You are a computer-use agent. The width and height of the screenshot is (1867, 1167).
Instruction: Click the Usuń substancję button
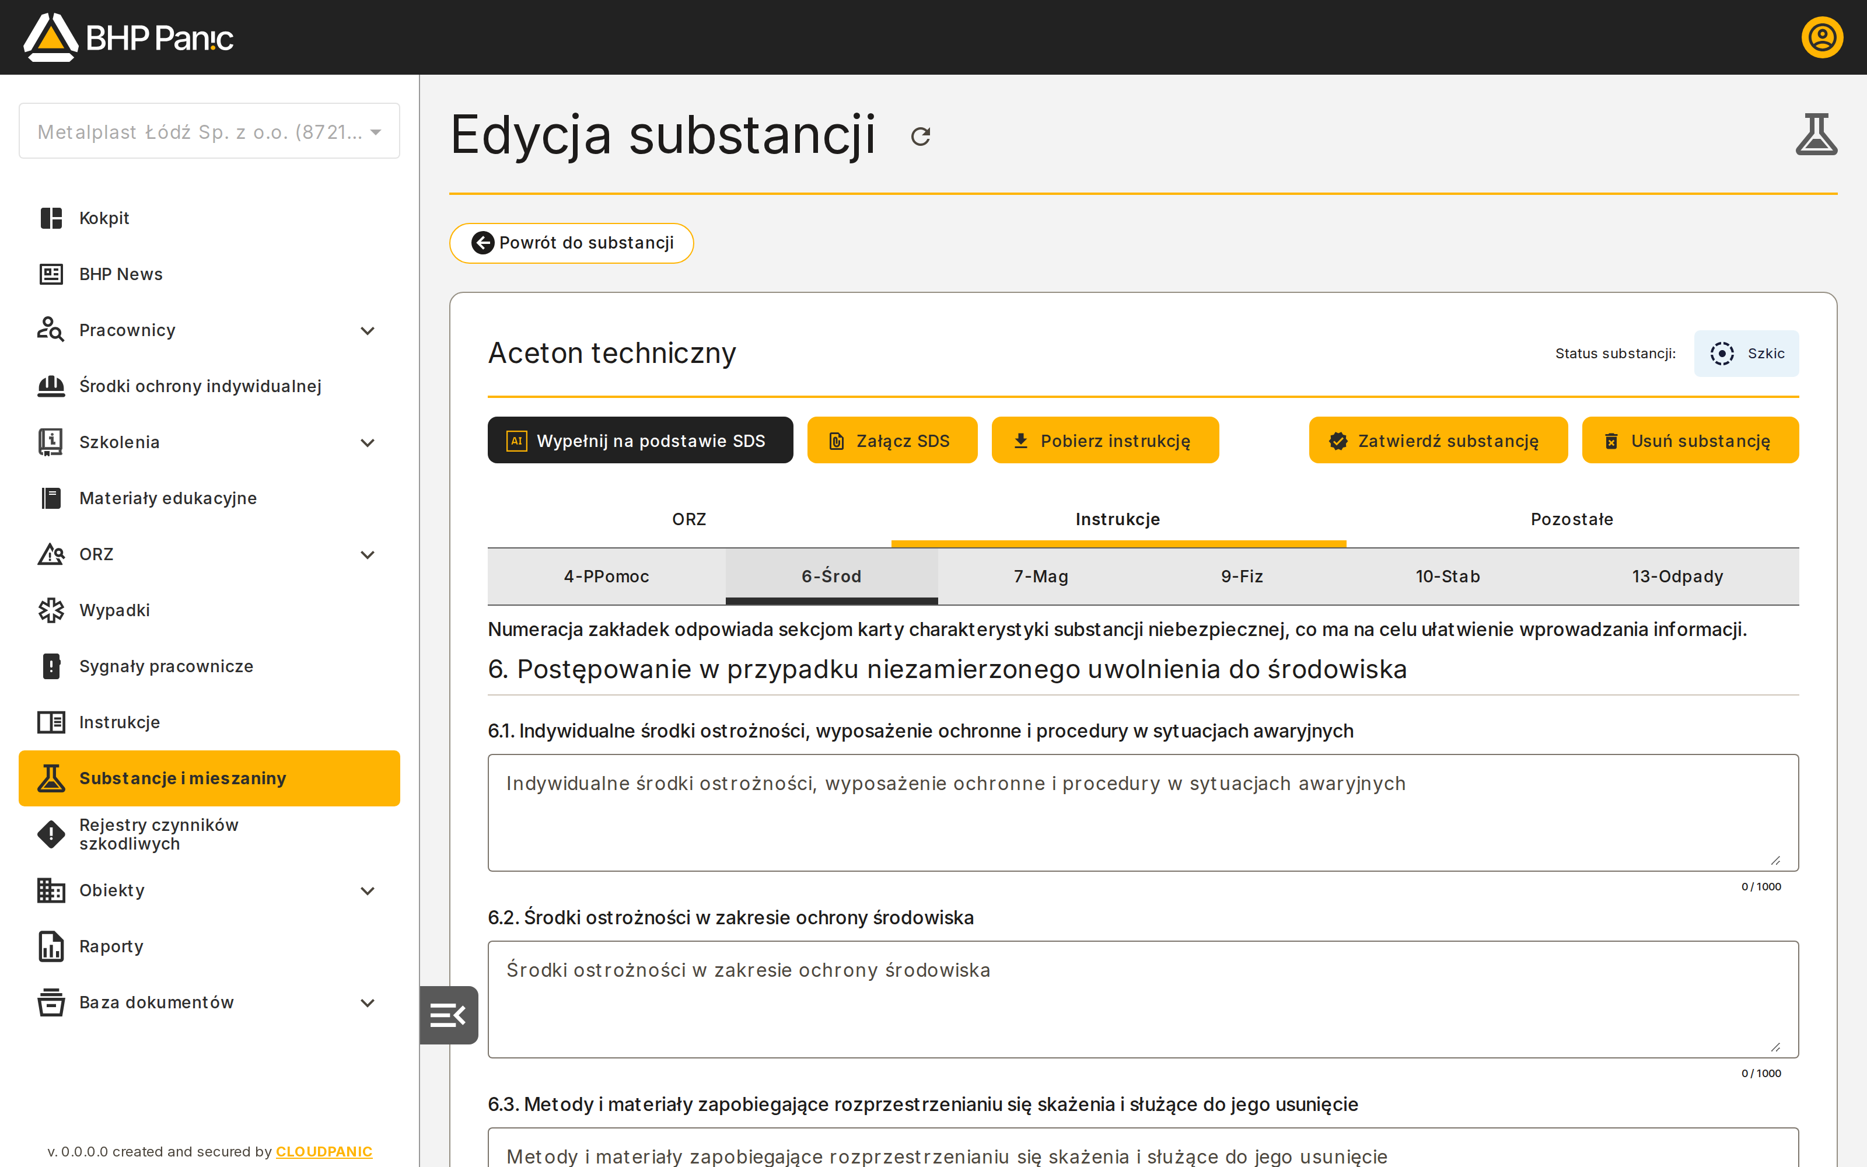tap(1690, 441)
